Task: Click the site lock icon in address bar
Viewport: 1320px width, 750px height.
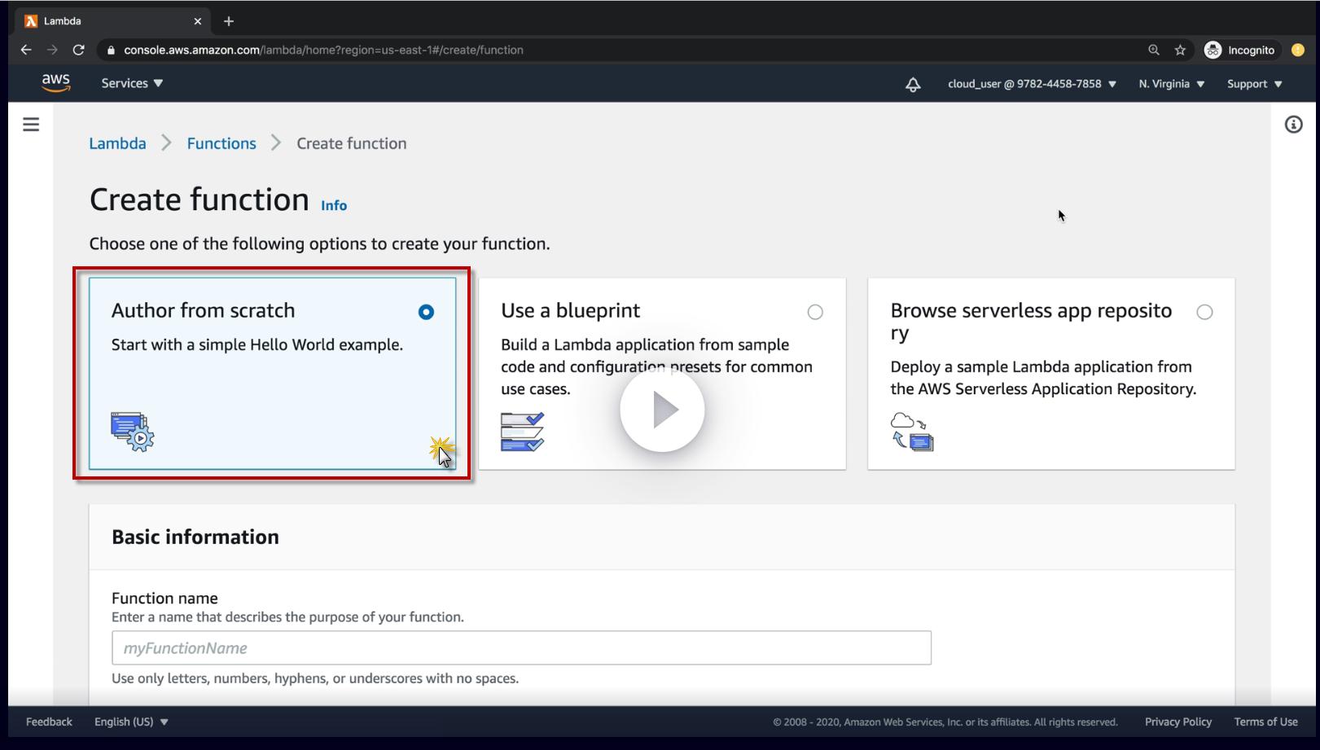Action: (x=111, y=50)
